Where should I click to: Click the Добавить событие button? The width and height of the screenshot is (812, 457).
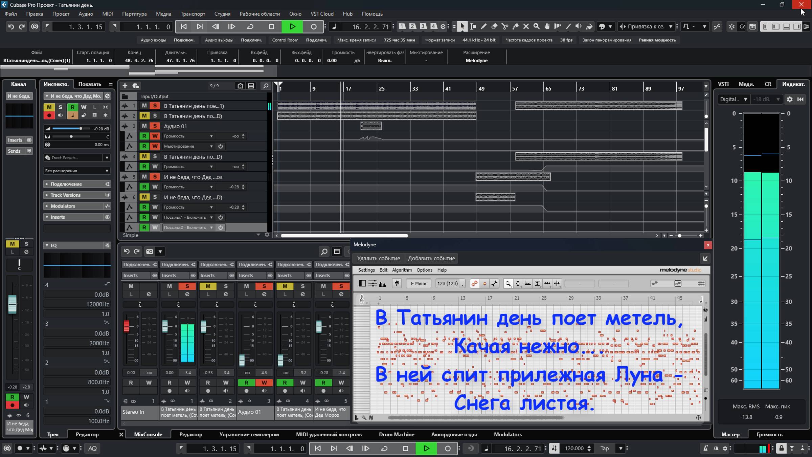[431, 258]
